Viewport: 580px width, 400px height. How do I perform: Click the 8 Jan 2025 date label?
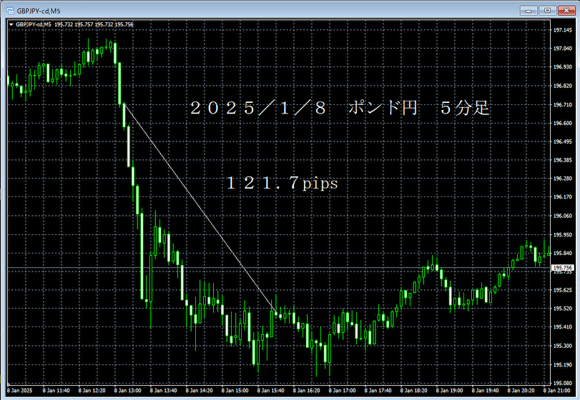coord(20,391)
